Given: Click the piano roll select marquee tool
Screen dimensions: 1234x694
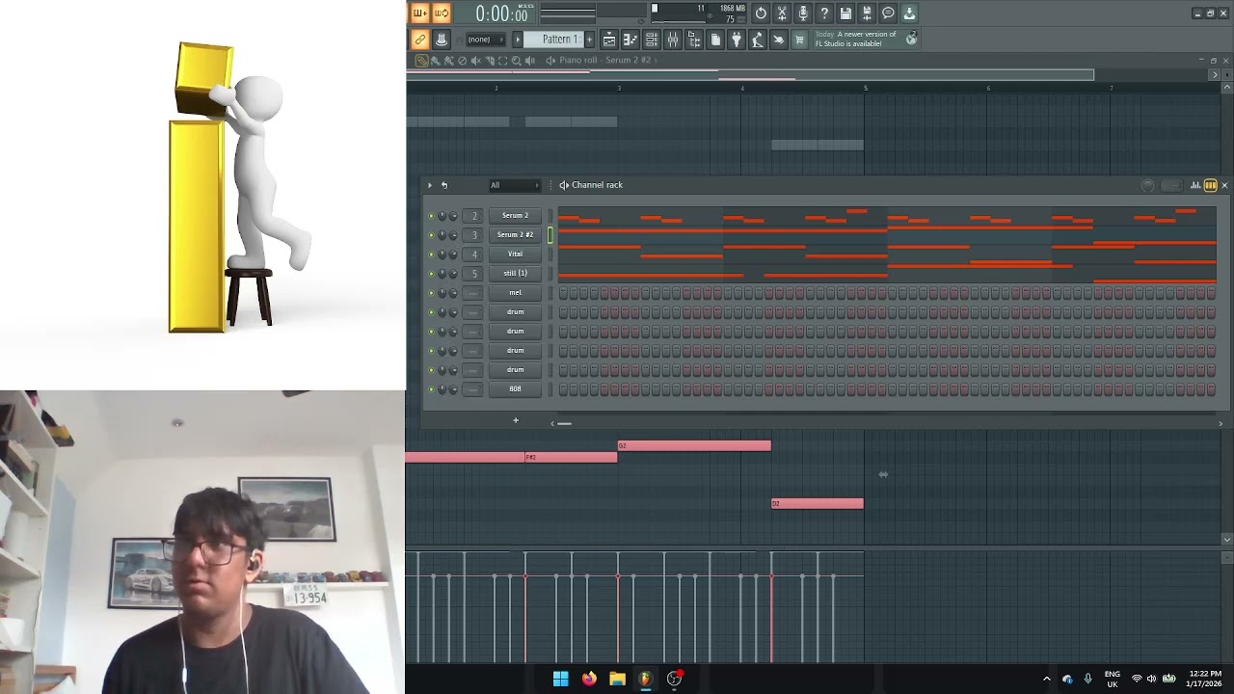Looking at the screenshot, I should click(x=502, y=61).
